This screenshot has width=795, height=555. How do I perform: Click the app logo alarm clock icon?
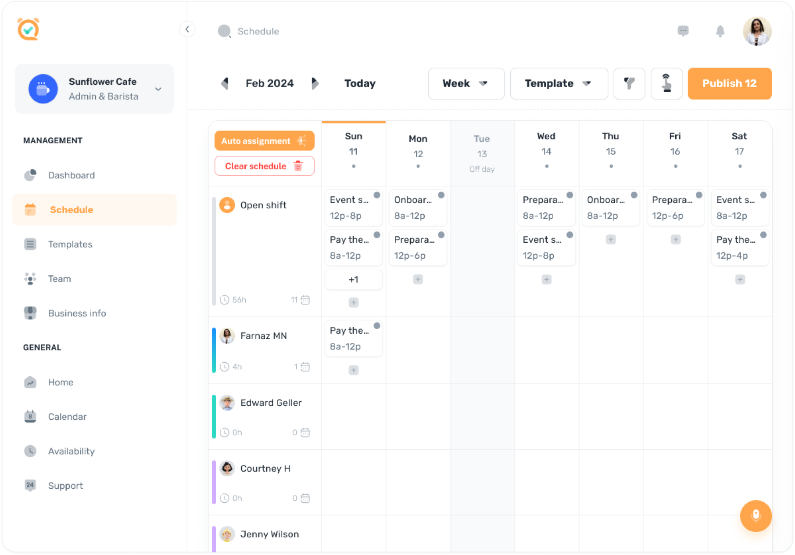pyautogui.click(x=29, y=29)
